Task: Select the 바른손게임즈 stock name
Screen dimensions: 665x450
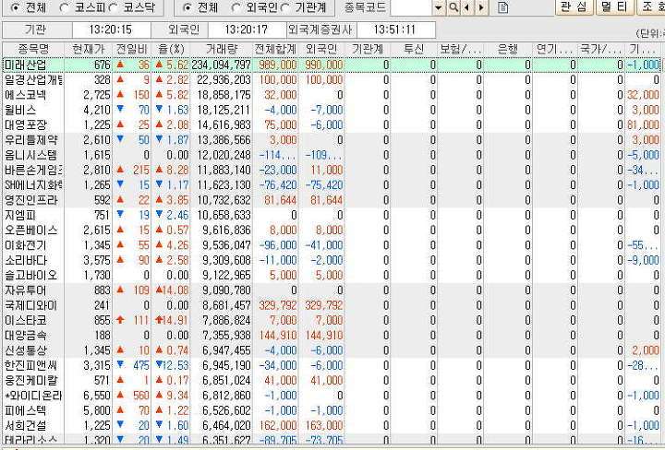Action: click(x=33, y=171)
